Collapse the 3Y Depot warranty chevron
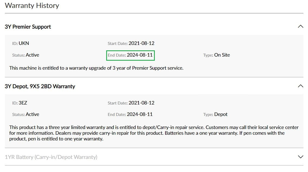Screen dimensions: 308x172 tap(300, 86)
